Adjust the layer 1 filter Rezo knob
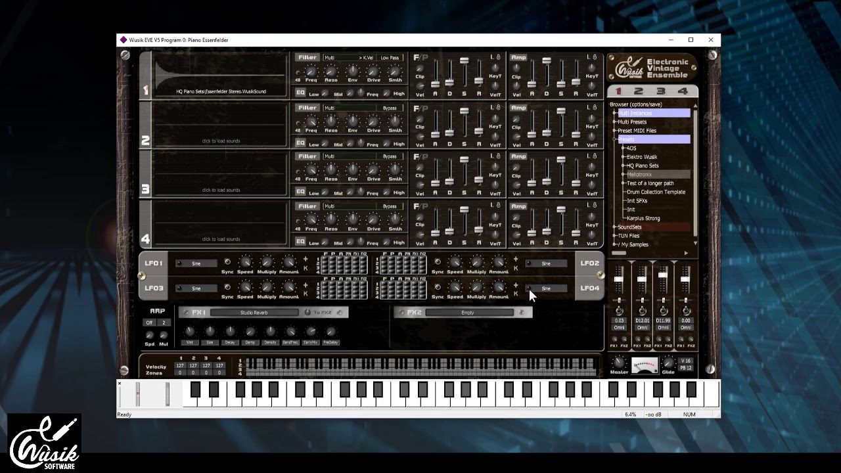This screenshot has height=473, width=841. pos(331,71)
